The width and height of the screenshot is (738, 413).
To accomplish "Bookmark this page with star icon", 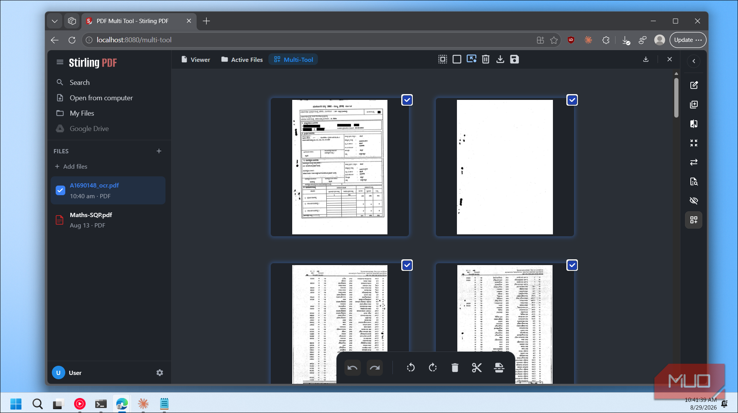I will [x=554, y=40].
